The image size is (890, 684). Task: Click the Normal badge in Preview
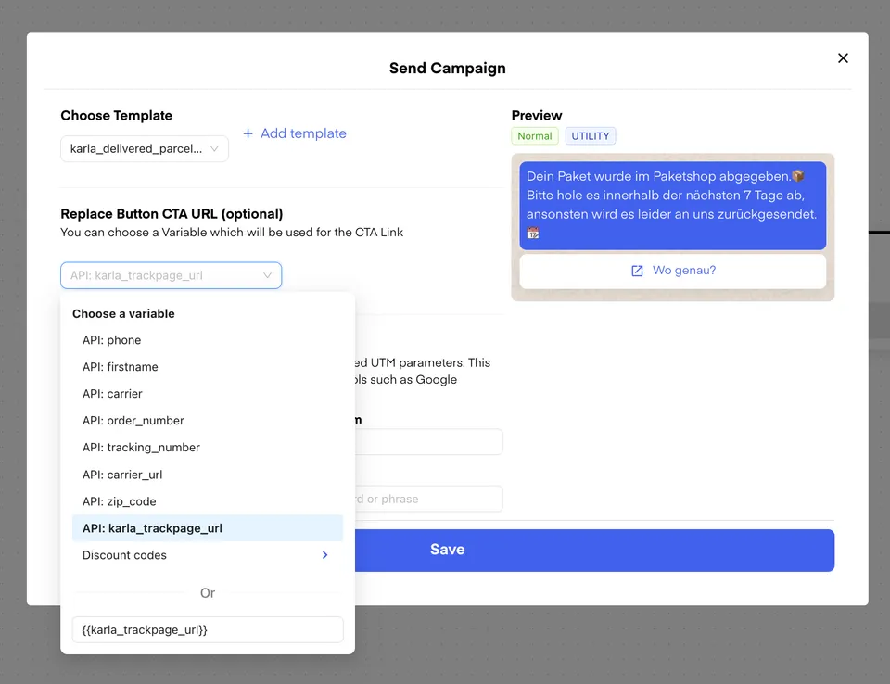click(535, 136)
